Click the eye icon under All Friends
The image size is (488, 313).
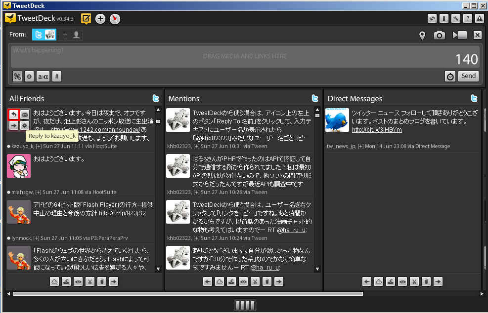coord(78,281)
